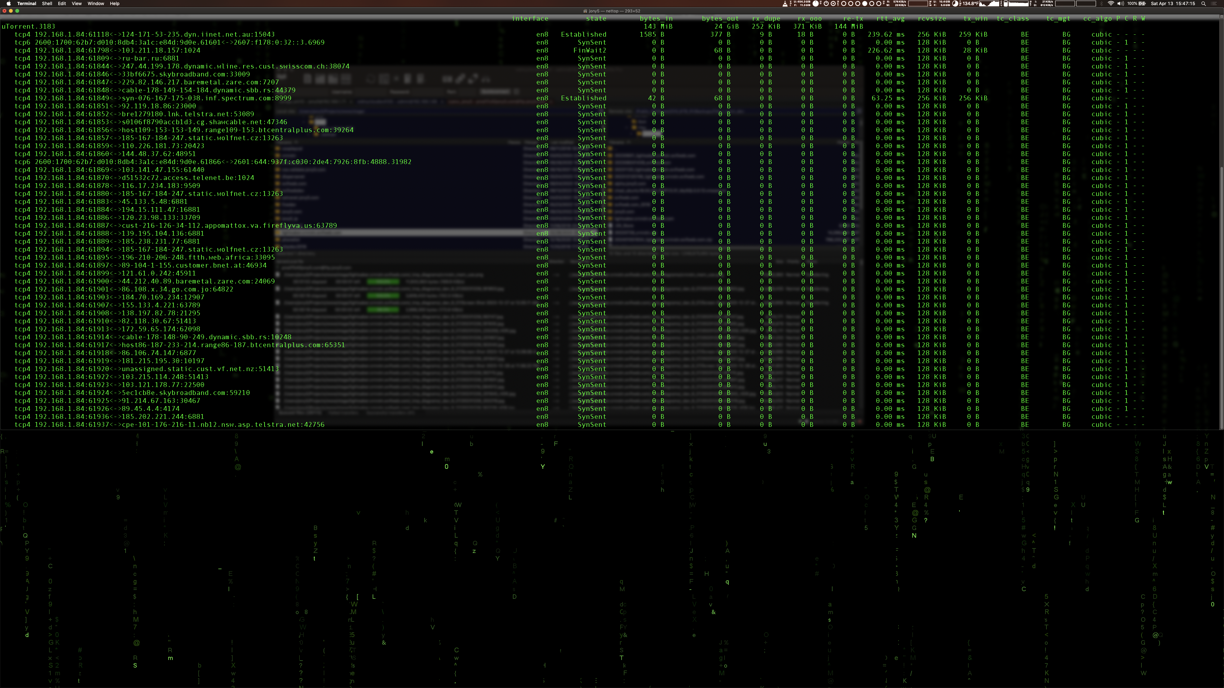Click the date and time clock

pyautogui.click(x=1173, y=3)
